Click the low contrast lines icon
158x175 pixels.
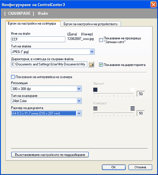tap(95, 109)
